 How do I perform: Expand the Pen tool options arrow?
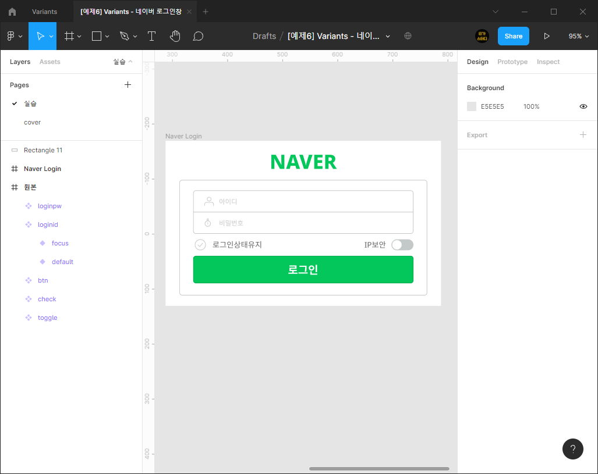tap(135, 36)
